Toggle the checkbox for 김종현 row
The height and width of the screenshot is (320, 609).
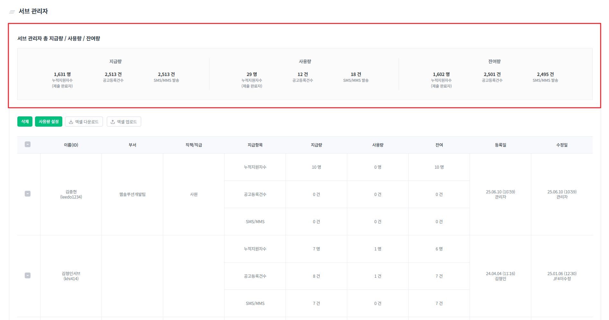[28, 194]
